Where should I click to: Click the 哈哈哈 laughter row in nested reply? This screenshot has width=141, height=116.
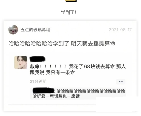click(91, 91)
